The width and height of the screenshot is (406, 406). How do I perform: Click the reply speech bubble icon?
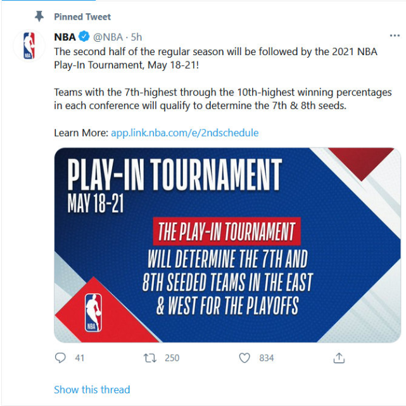(x=60, y=358)
